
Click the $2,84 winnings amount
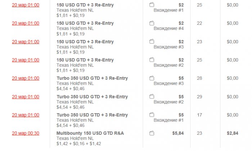[232, 133]
